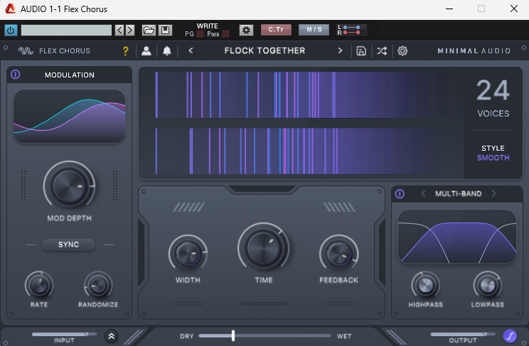Expand the double-chevron collapse button
The height and width of the screenshot is (346, 529).
click(x=112, y=336)
